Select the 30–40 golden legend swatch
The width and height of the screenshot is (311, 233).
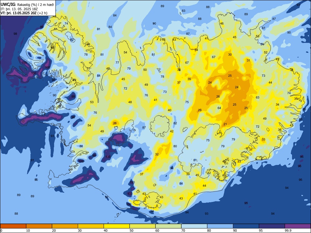pos(91,226)
